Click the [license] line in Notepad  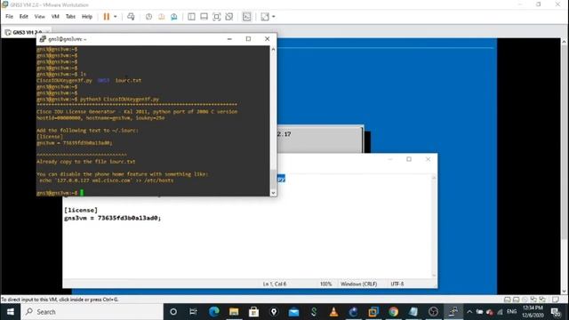pyautogui.click(x=81, y=210)
